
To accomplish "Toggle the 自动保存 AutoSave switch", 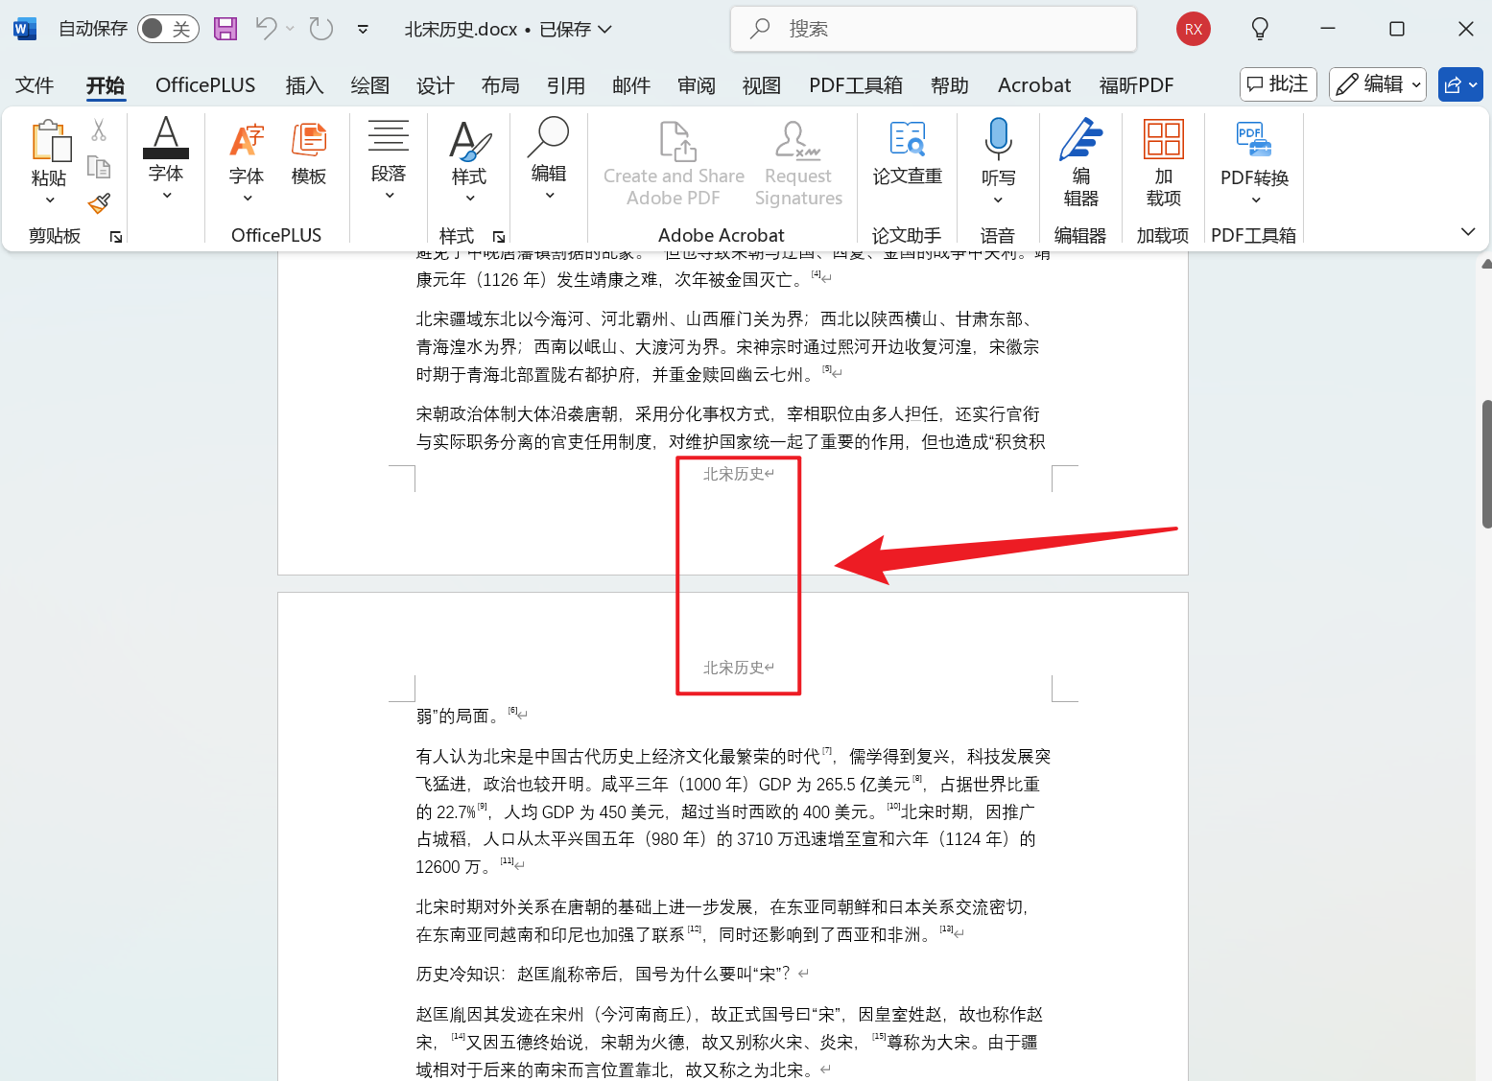I will pos(167,29).
